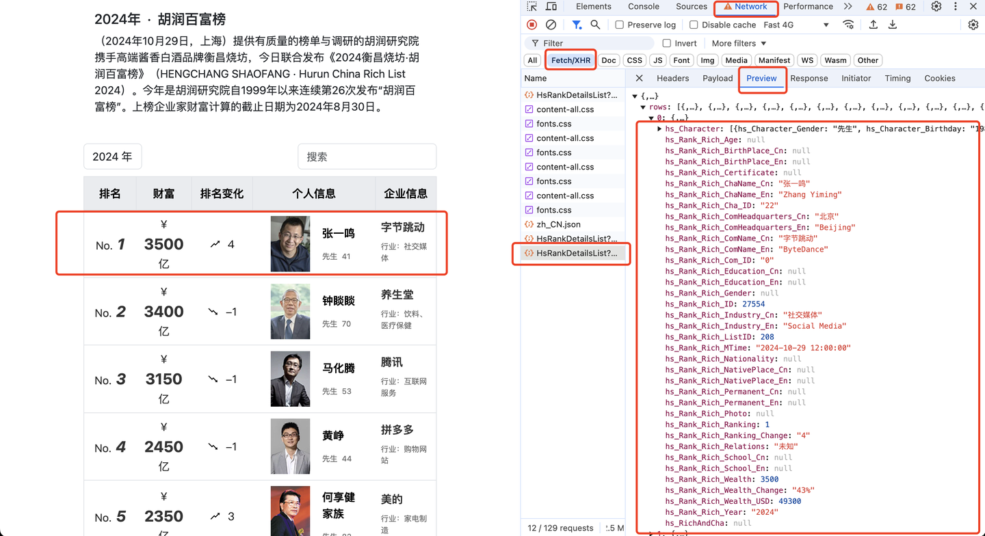Search within network requests
The width and height of the screenshot is (985, 536).
click(x=594, y=25)
